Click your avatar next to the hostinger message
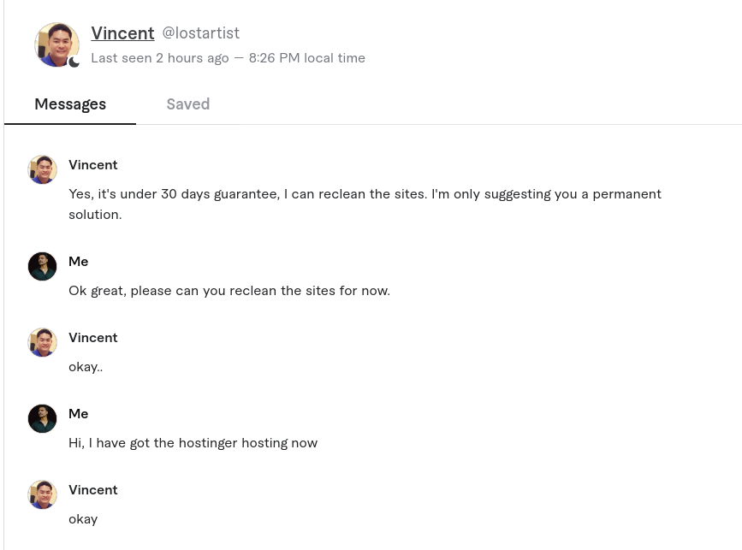This screenshot has height=550, width=742. [x=42, y=418]
